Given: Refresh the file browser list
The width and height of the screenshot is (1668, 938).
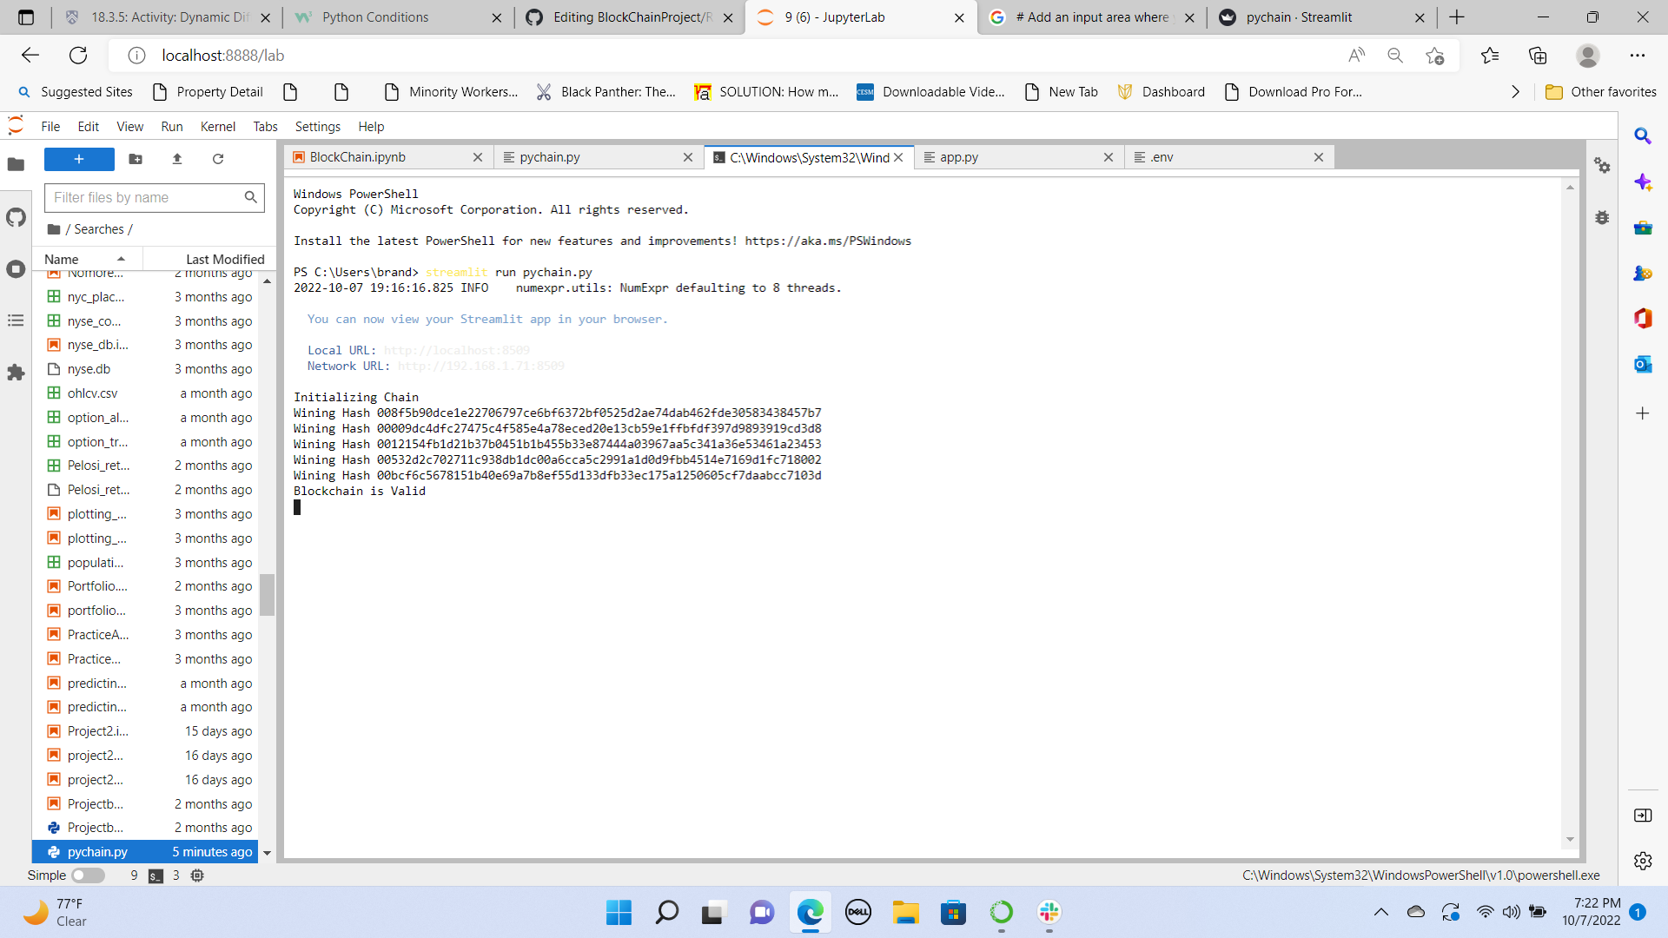Looking at the screenshot, I should [218, 159].
